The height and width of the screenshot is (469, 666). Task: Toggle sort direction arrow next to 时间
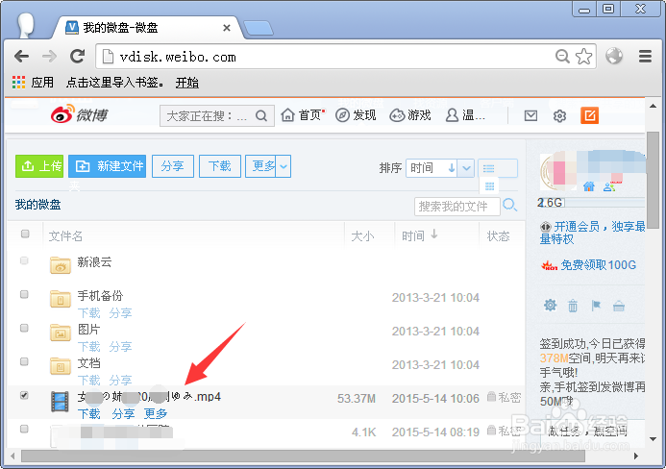click(x=452, y=168)
